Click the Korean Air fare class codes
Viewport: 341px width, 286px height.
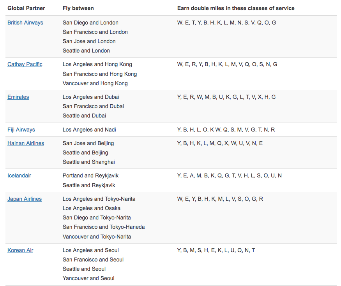(216, 250)
